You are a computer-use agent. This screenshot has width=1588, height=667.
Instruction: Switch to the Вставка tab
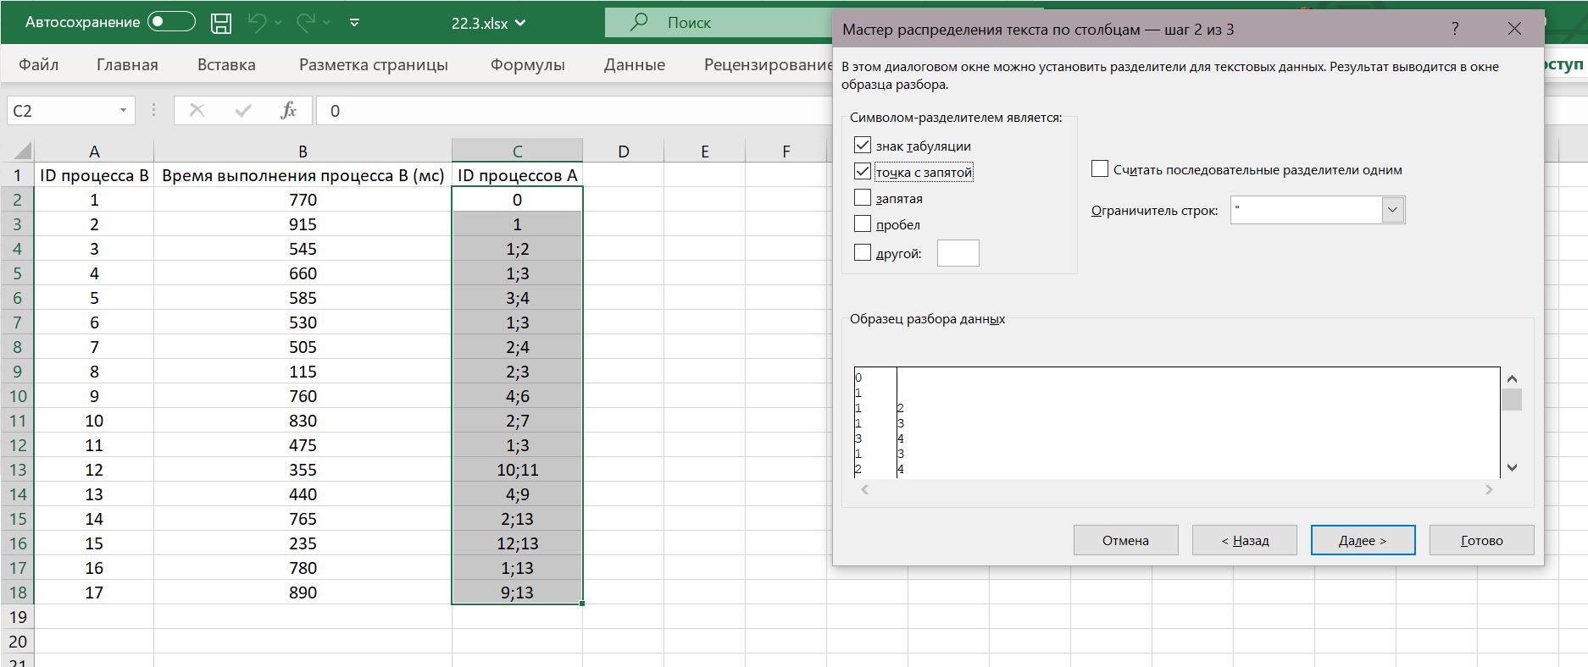click(x=226, y=65)
